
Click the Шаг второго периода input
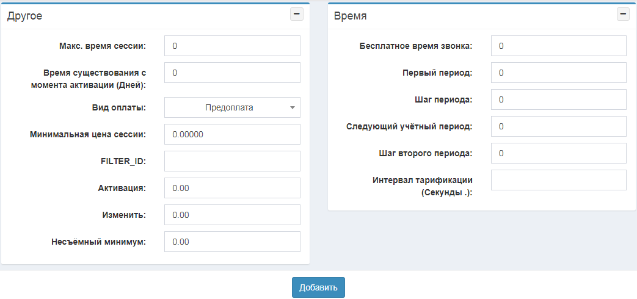click(x=558, y=153)
